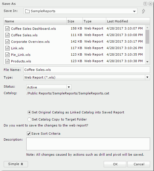Click the Products.wls file icon
Viewport: 154px width, 171px height.
coord(7,61)
